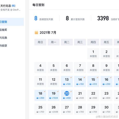The width and height of the screenshot is (119, 119).
Task: Click the blue ore icon on day 14
Action: (x=77, y=84)
